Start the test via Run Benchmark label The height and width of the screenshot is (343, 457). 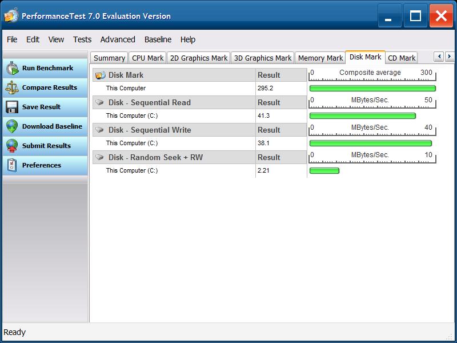click(x=47, y=68)
